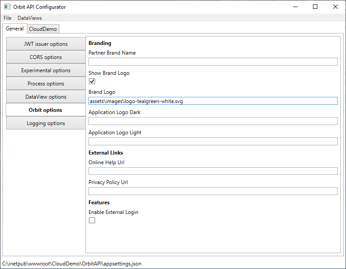346x269 pixels.
Task: Focus the Application Logo Dark field
Action: tap(213, 121)
